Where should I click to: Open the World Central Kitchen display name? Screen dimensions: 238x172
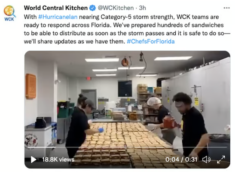[x=56, y=8]
